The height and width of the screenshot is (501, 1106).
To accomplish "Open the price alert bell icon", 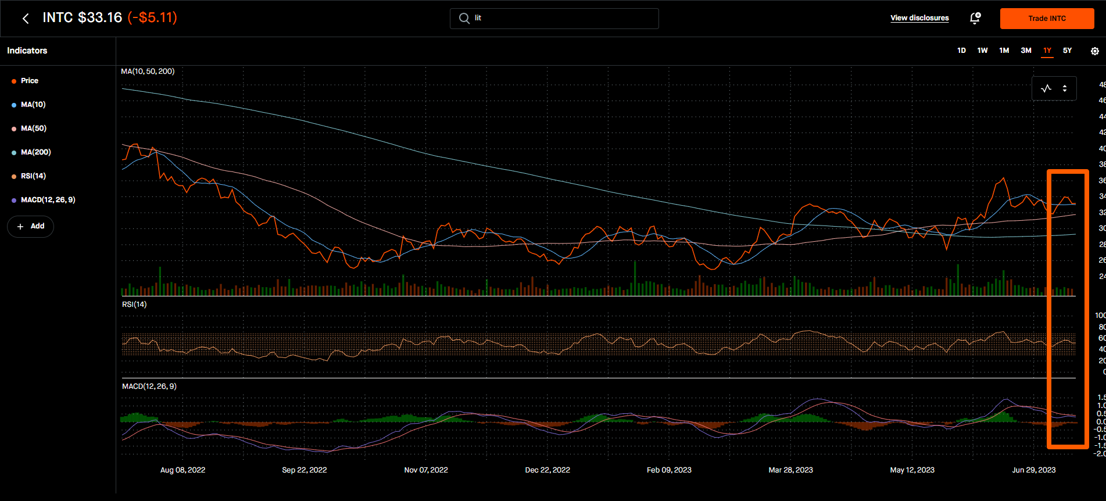I will pos(975,18).
